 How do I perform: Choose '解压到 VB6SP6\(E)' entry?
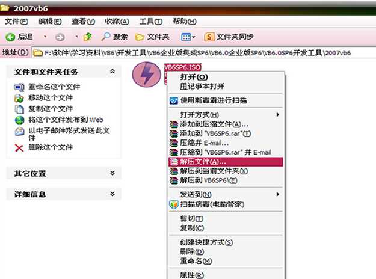point(226,180)
